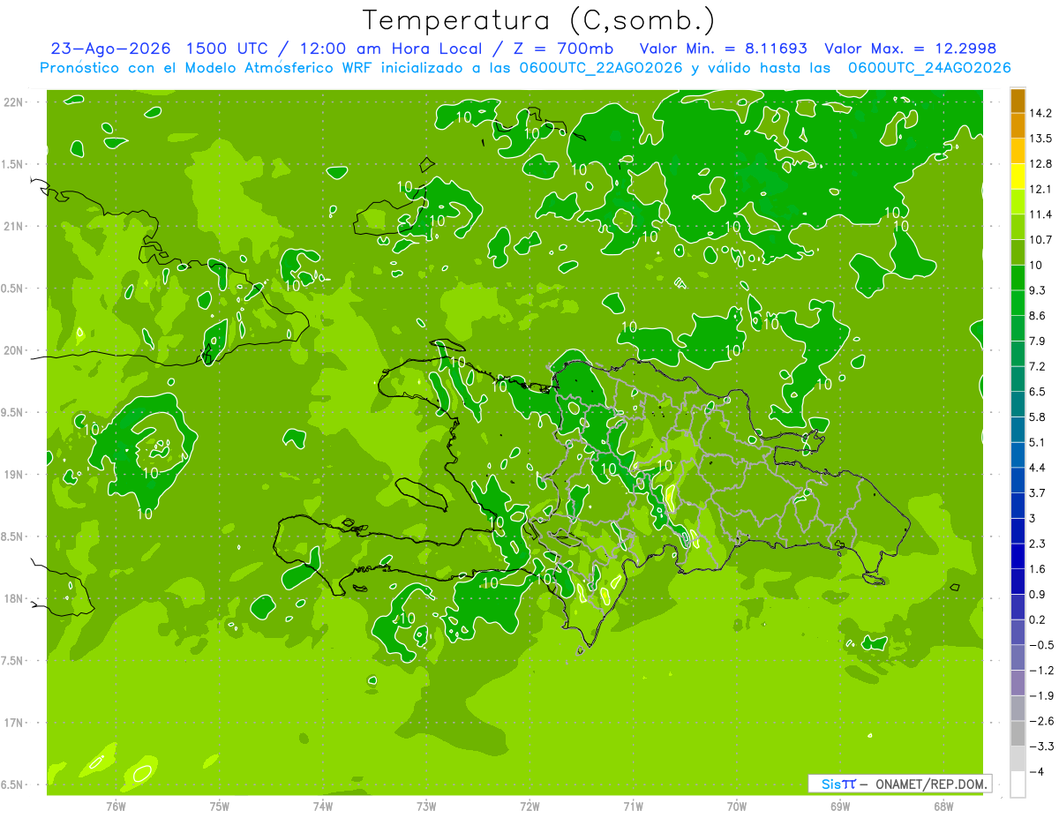Viewport: 1059px width, 818px height.
Task: Click the '73W' longitude label
Action: 426,807
